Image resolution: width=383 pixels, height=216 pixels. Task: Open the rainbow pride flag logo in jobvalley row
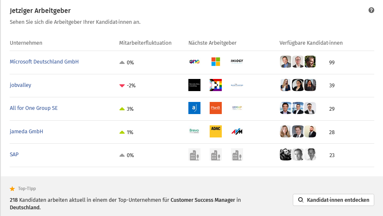click(x=216, y=85)
